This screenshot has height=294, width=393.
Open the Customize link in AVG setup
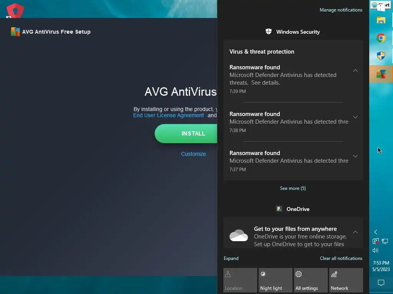coord(193,154)
